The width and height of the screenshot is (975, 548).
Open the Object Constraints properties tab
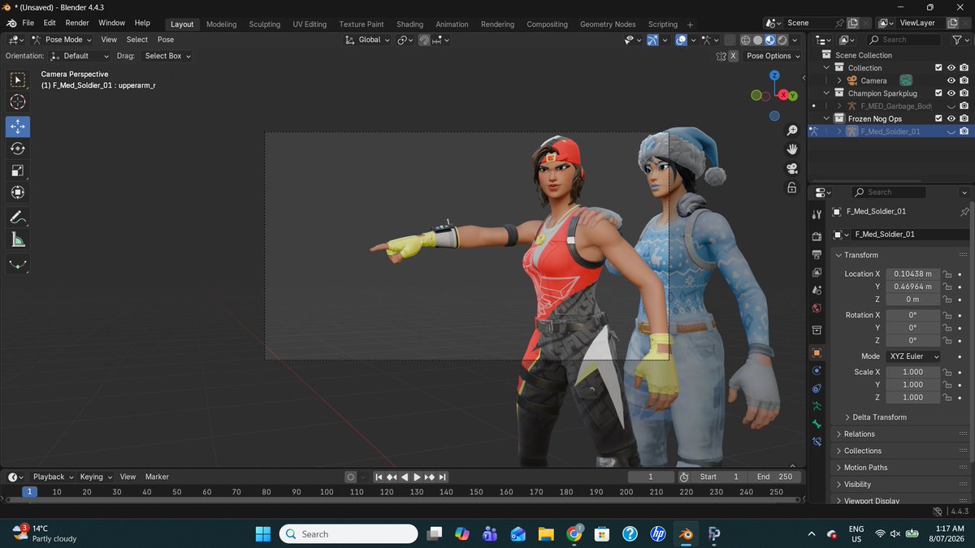coord(817,388)
